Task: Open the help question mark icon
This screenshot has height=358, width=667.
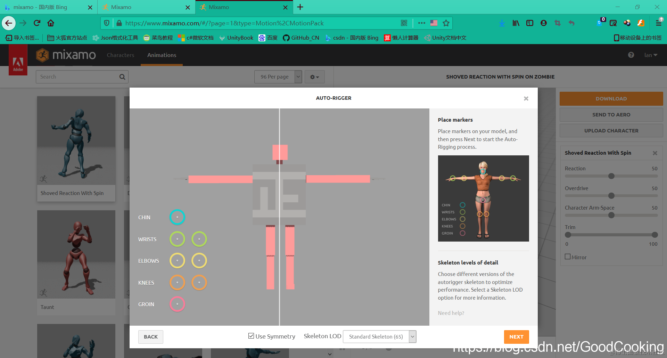Action: click(631, 55)
